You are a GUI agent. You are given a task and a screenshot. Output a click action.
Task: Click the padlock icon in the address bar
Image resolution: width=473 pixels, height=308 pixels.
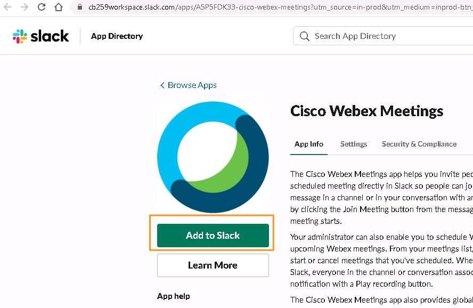pos(80,6)
